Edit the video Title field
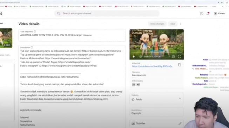This screenshot has width=229, height=128. (x=72, y=35)
